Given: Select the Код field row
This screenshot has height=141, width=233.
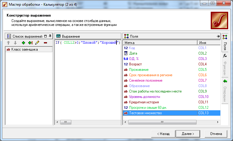Looking at the screenshot, I should (172, 48).
